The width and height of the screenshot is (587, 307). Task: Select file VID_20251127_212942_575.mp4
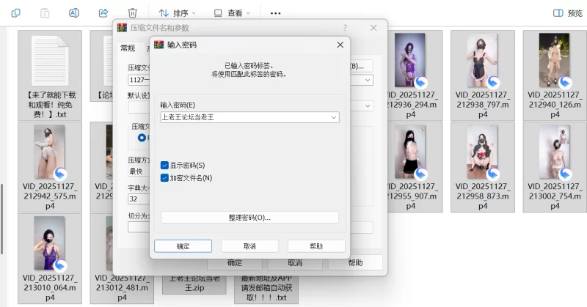pos(50,167)
